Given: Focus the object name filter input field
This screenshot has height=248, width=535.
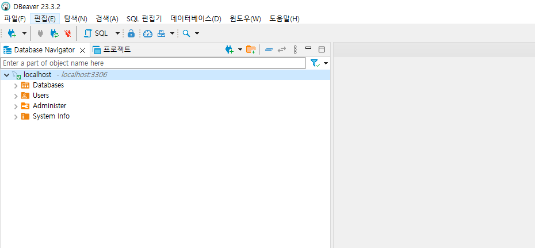Looking at the screenshot, I should coord(153,63).
